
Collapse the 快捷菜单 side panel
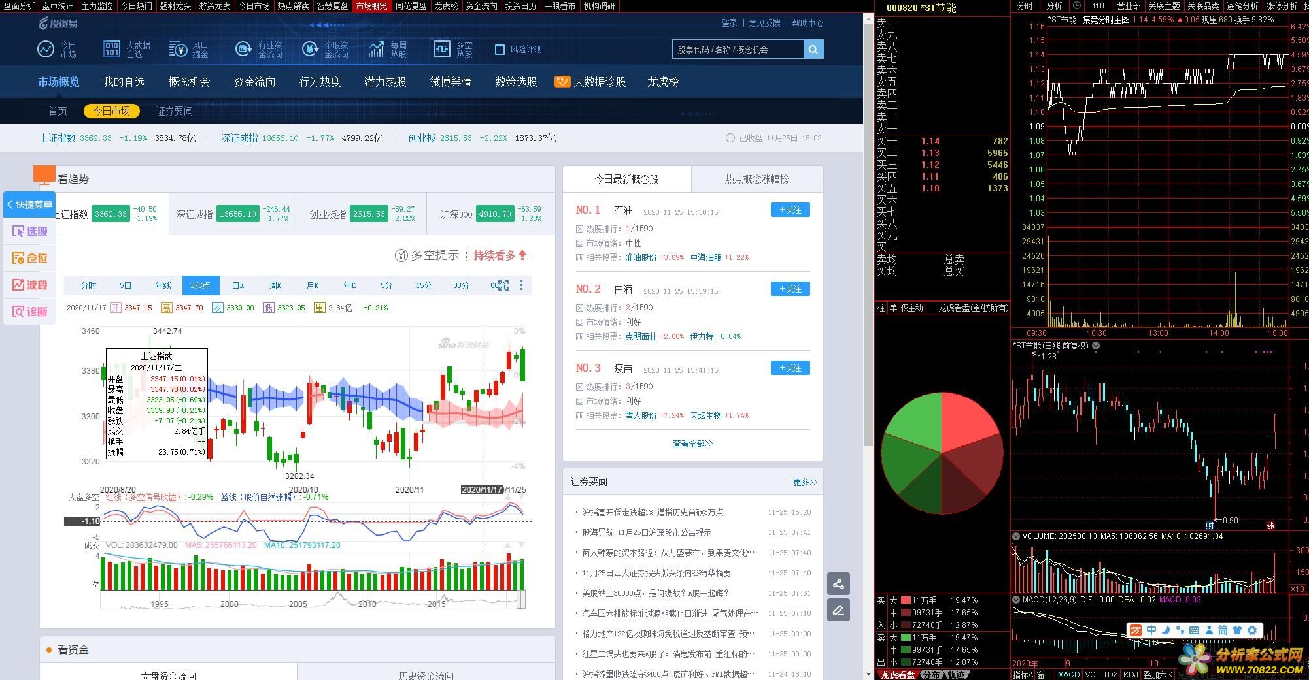(29, 204)
